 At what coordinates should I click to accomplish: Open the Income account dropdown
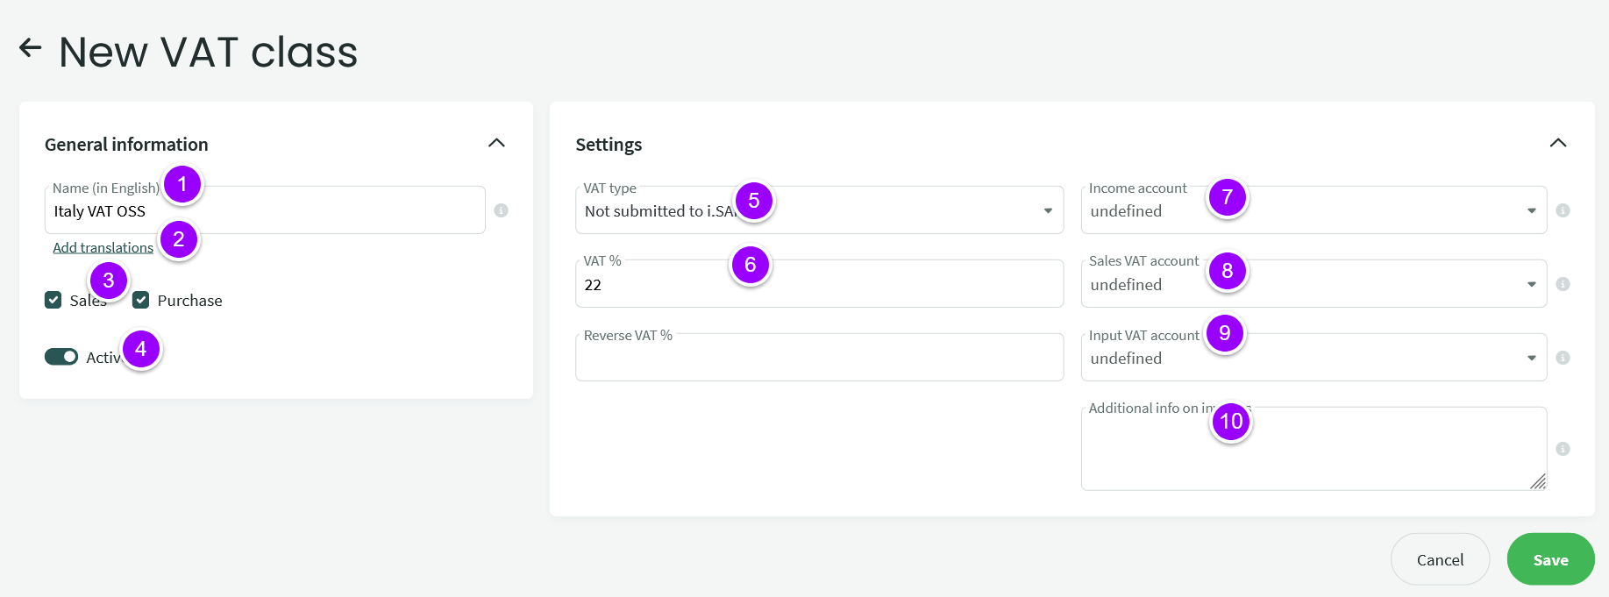(x=1314, y=210)
